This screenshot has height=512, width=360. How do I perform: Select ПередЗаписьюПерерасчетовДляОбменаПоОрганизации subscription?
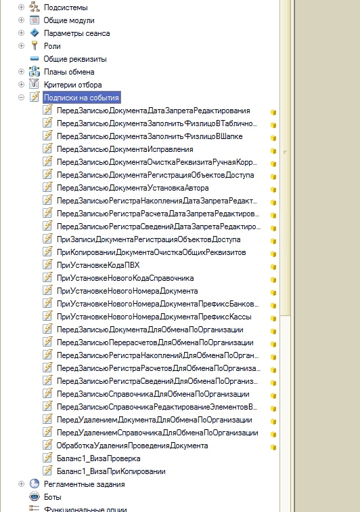click(x=155, y=342)
